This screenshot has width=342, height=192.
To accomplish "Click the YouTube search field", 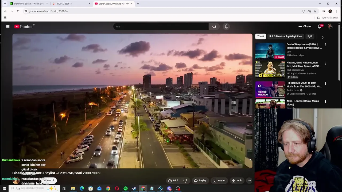I will click(x=161, y=26).
